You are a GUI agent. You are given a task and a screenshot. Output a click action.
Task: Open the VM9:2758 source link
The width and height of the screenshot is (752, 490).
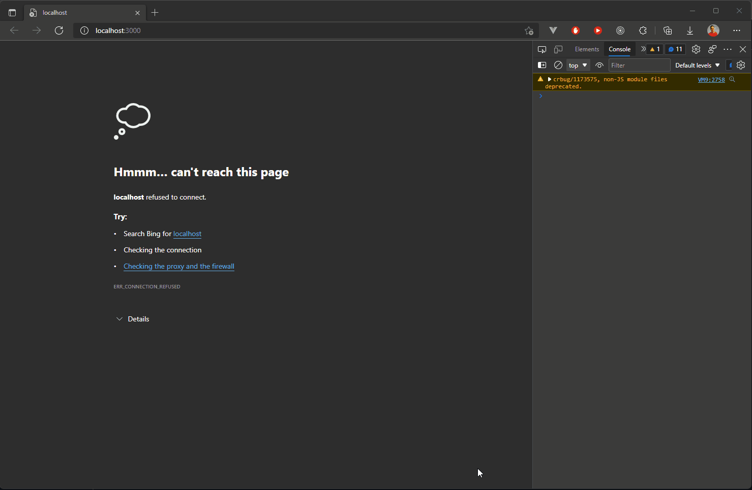pos(711,80)
